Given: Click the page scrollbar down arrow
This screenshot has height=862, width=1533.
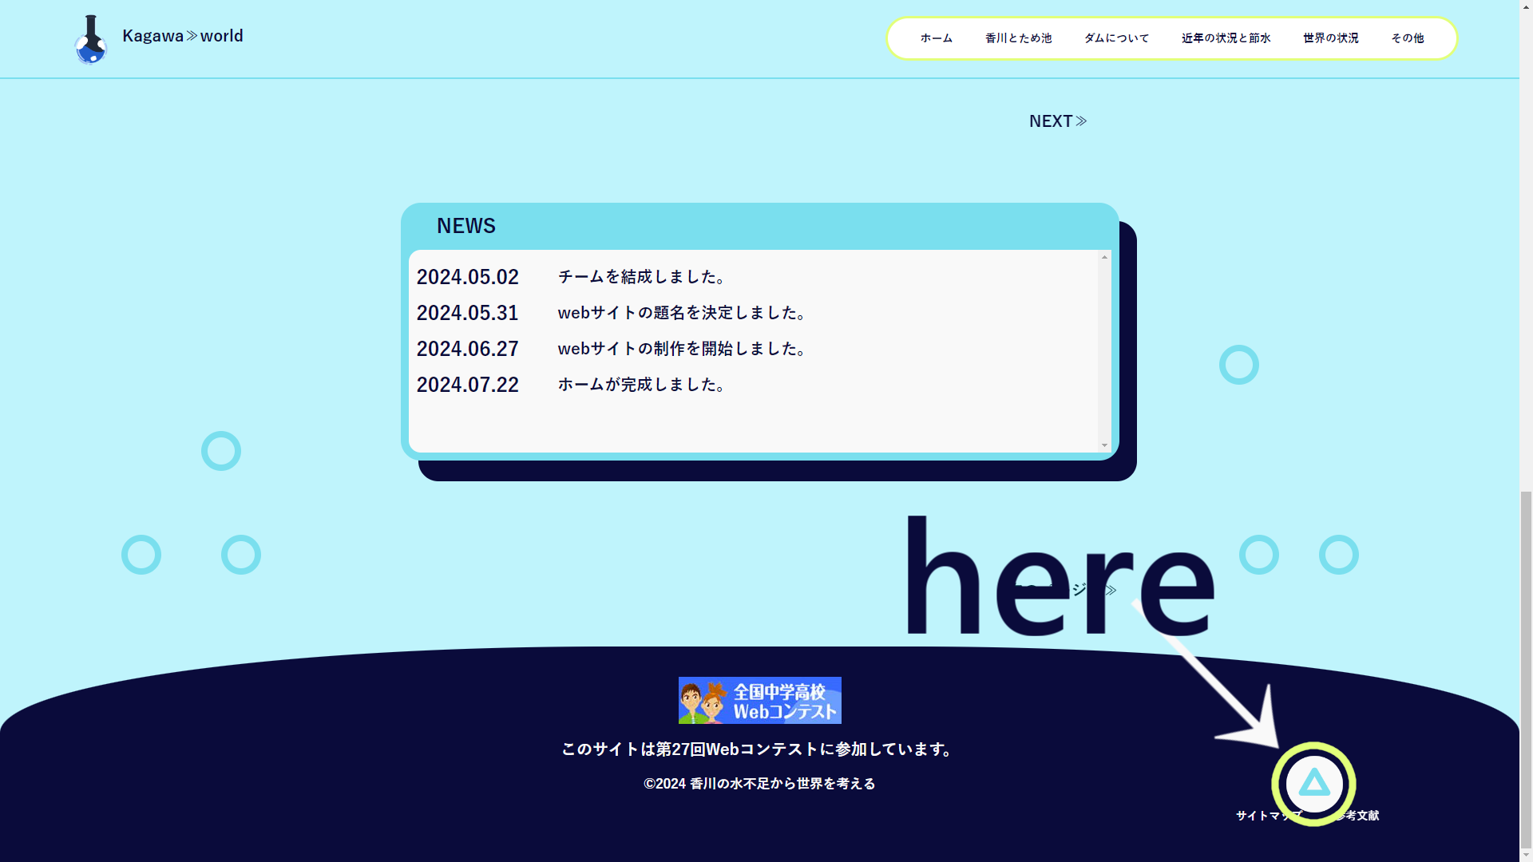Looking at the screenshot, I should [1526, 855].
